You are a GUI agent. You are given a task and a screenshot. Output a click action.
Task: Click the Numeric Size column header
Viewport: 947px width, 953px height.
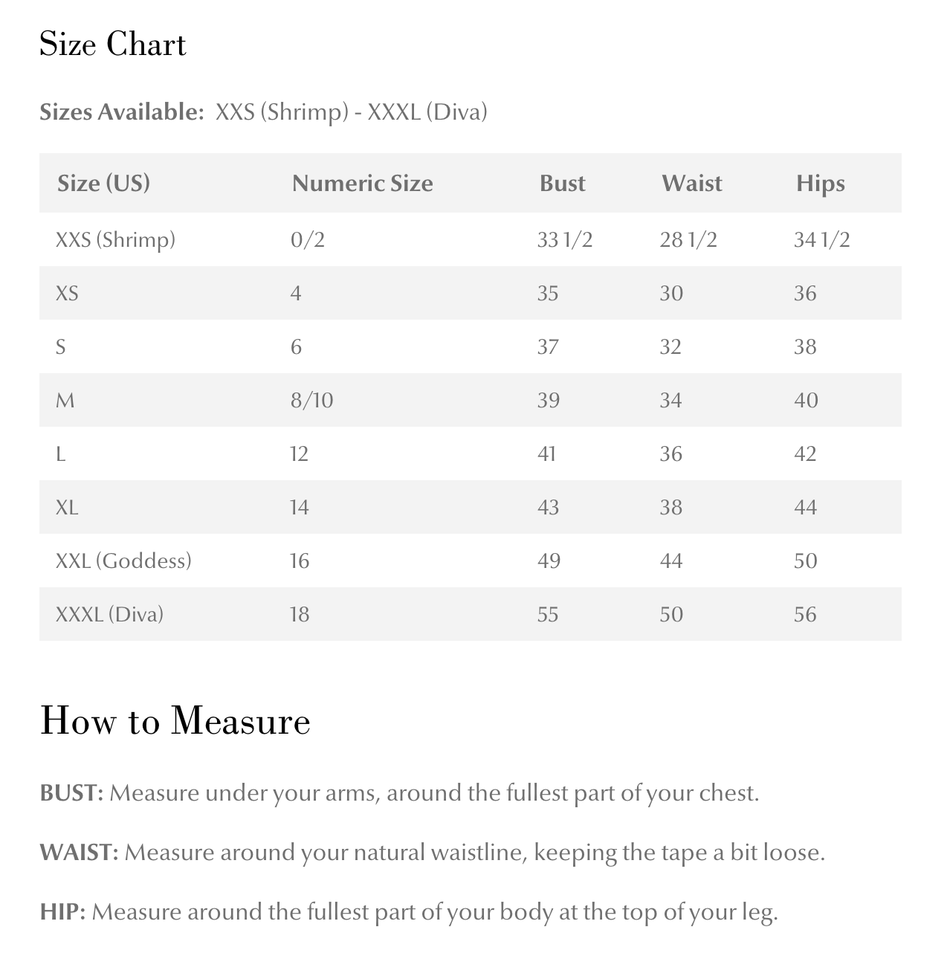click(x=362, y=183)
